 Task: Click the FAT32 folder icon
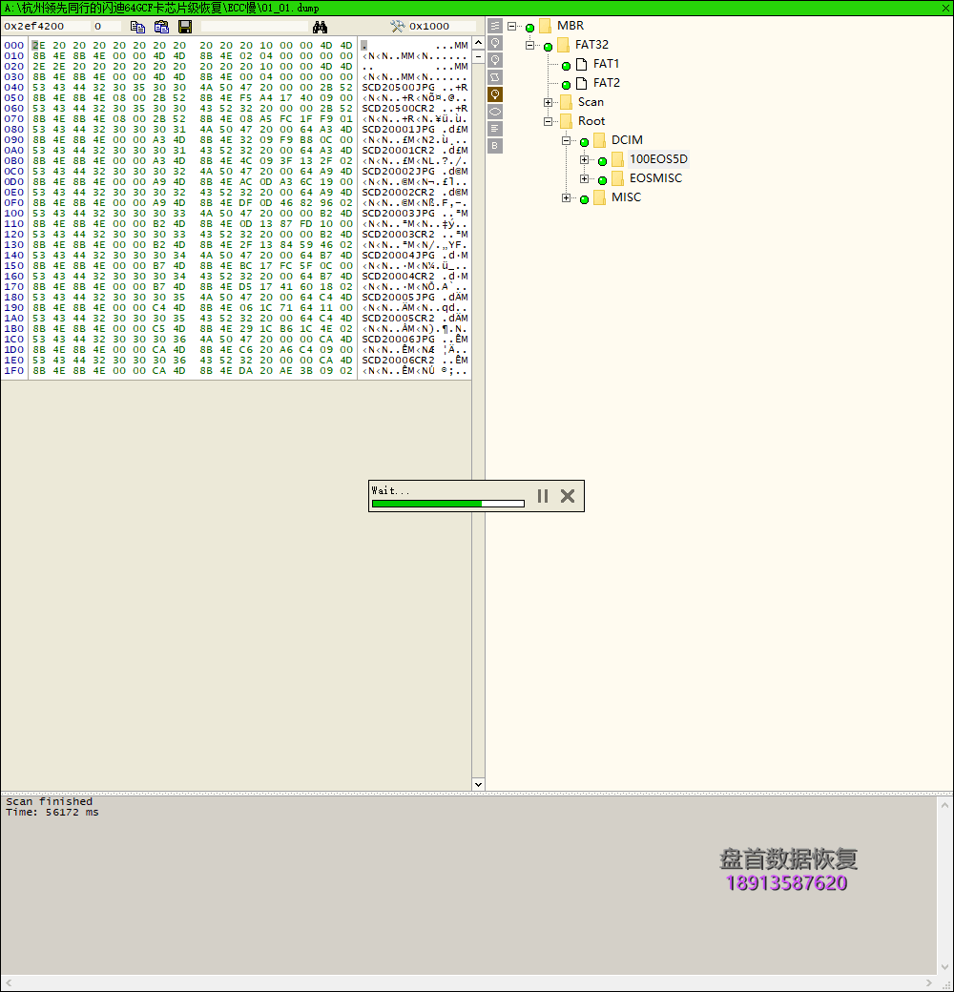[564, 45]
